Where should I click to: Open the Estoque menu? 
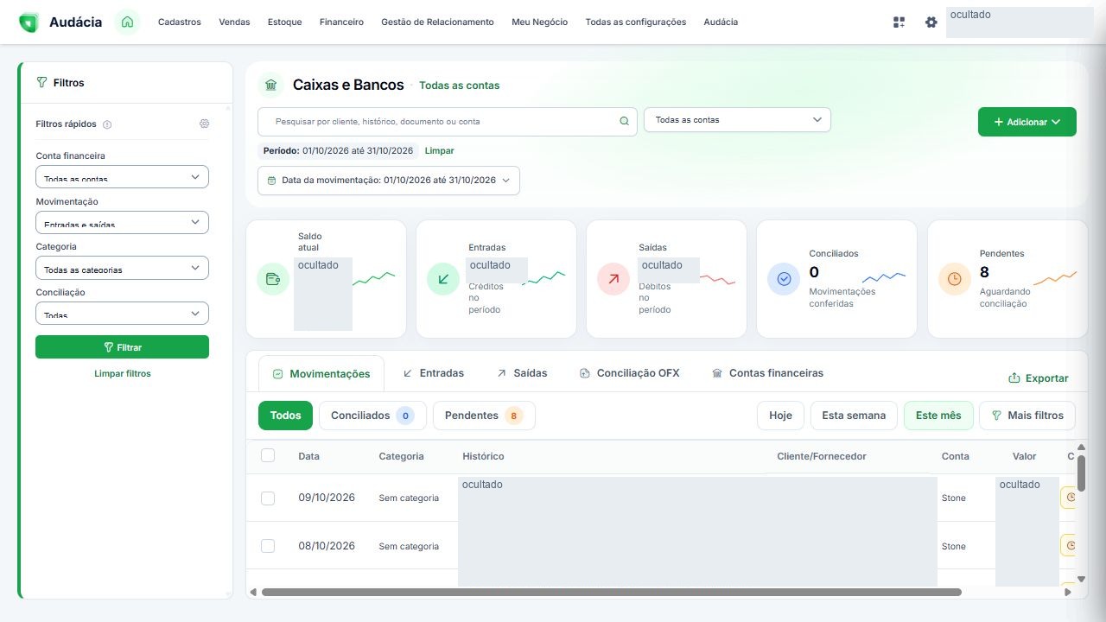[284, 22]
